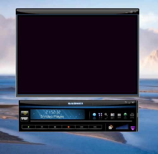
Task: Open the tools settings icon
Action: pyautogui.click(x=100, y=115)
